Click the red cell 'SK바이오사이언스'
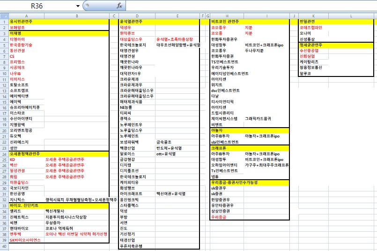The height and width of the screenshot is (251, 377). tap(25, 240)
